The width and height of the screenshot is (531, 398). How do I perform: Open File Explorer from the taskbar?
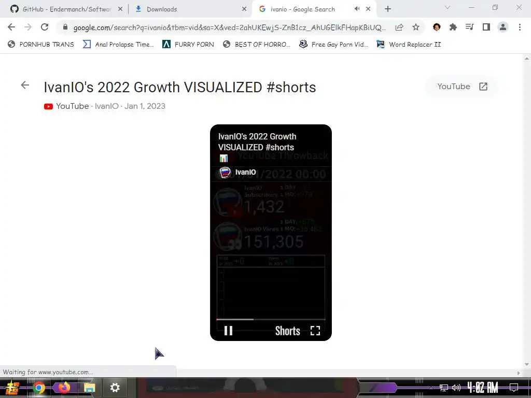89,388
